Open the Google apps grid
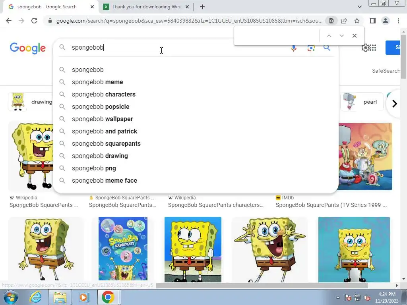This screenshot has width=407, height=305. click(373, 48)
